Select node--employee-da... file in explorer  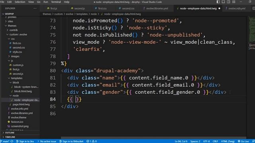tap(27, 100)
